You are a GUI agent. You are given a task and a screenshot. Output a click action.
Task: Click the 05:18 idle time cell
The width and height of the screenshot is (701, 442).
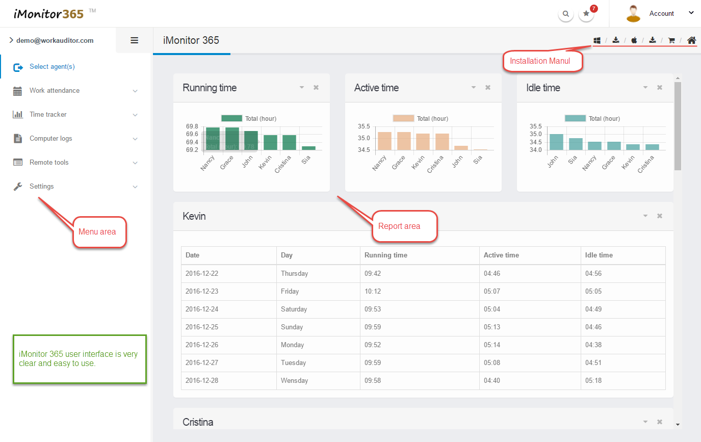623,380
